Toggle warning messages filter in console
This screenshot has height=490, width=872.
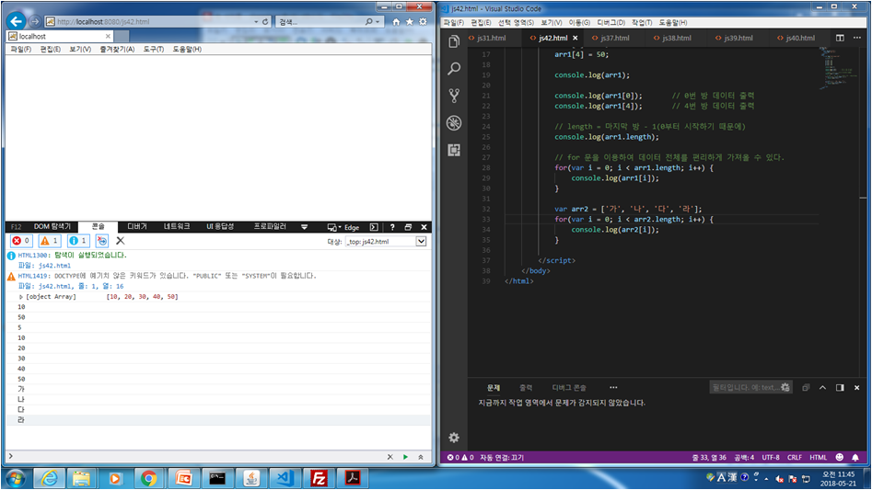coord(50,241)
